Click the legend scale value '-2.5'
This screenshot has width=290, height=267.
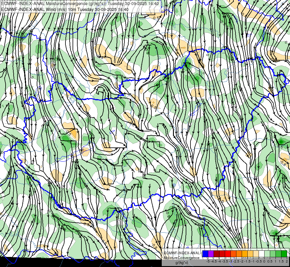pos(236,261)
